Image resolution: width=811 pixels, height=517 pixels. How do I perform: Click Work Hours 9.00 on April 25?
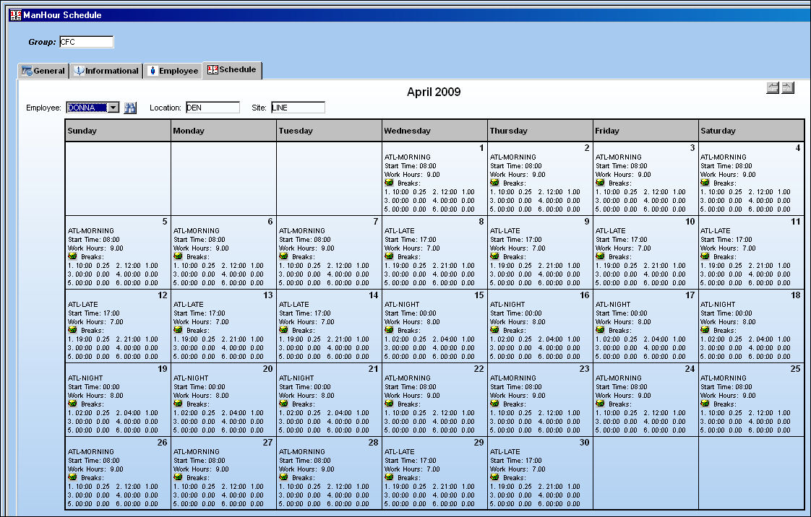tap(728, 396)
